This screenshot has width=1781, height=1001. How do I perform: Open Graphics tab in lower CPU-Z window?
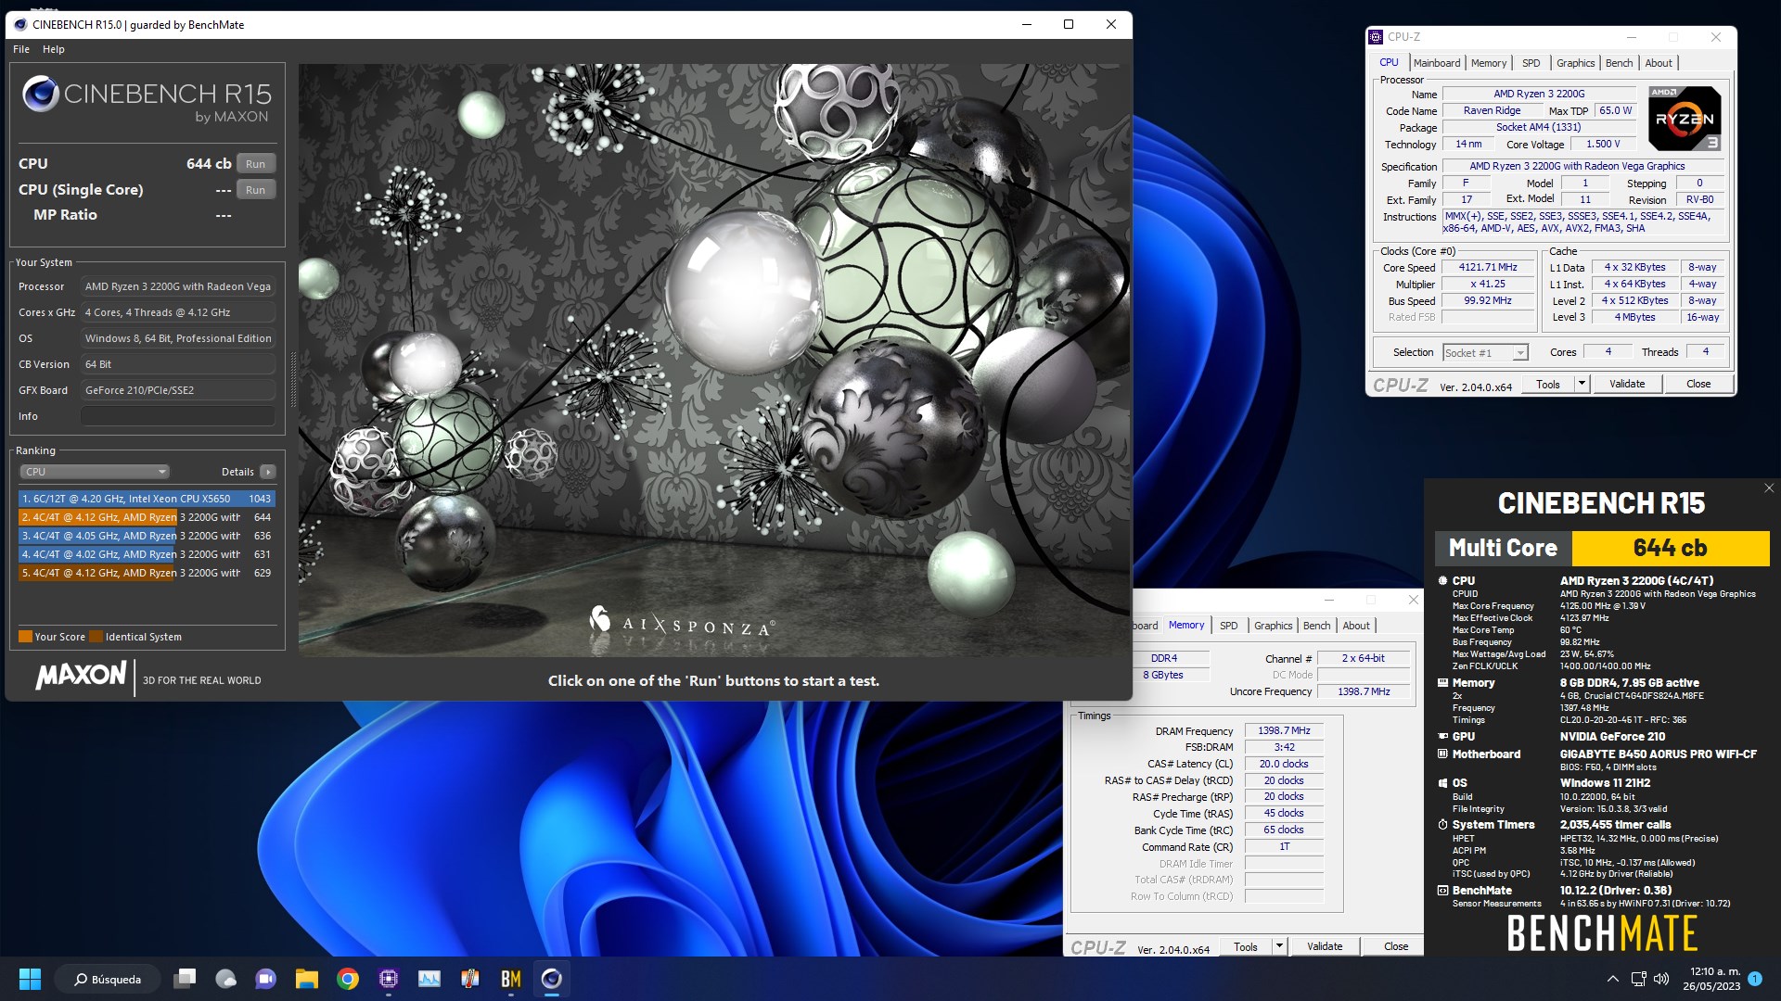tap(1273, 626)
